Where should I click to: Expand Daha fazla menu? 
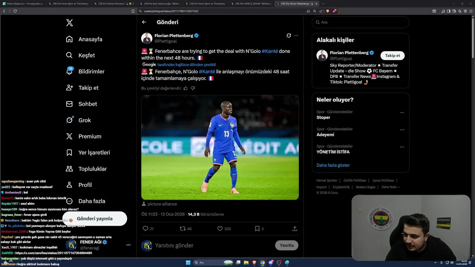pyautogui.click(x=85, y=201)
